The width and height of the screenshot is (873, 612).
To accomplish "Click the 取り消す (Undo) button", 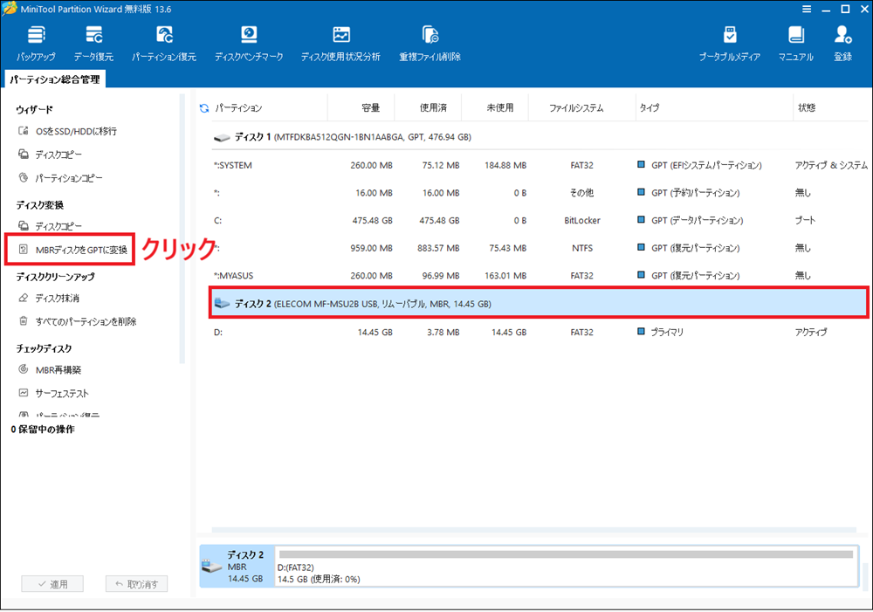I will click(136, 583).
